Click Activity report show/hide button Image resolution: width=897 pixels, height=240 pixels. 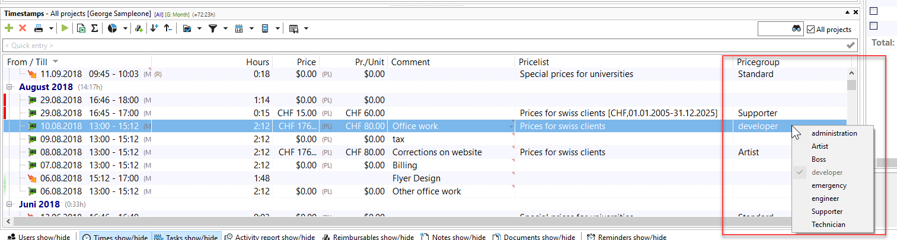[x=269, y=237]
